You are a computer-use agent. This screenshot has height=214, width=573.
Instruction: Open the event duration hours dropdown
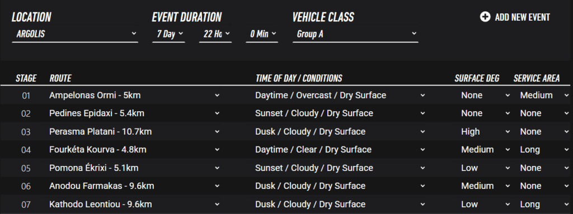[x=215, y=34]
